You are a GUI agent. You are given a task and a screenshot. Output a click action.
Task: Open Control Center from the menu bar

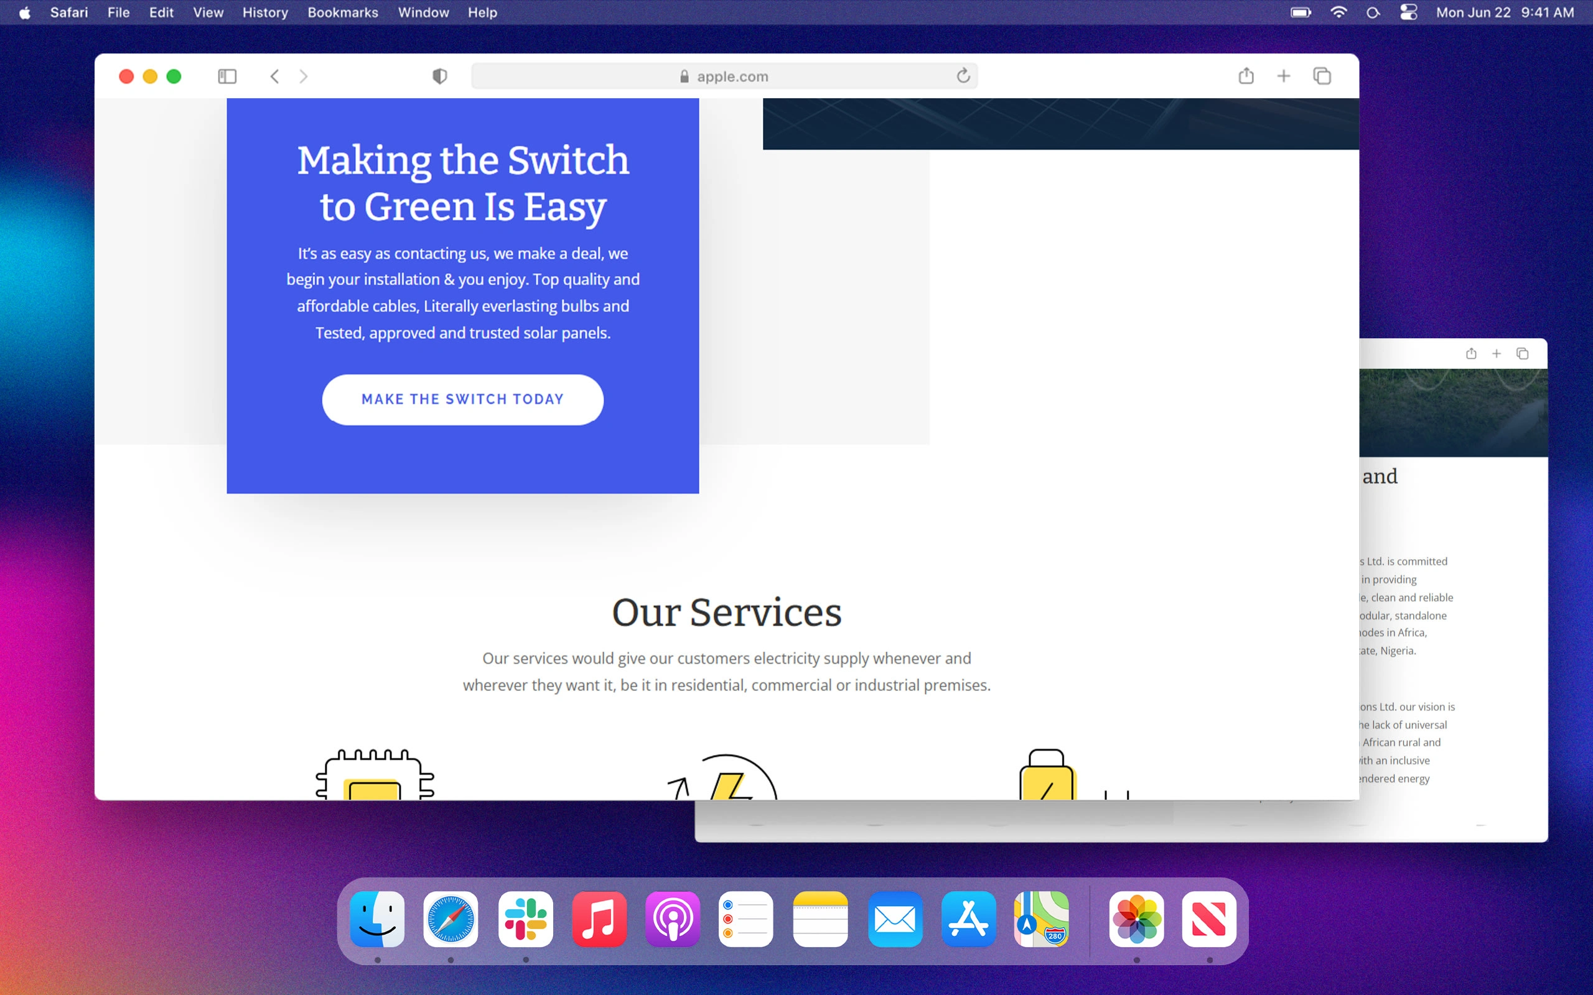1409,12
